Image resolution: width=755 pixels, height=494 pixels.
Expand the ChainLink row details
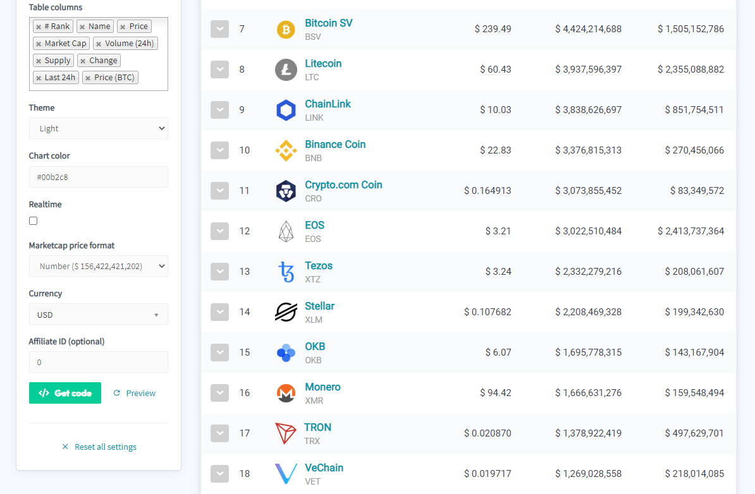[x=219, y=110]
